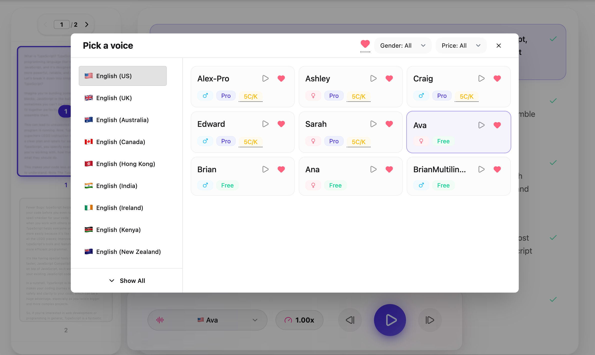595x355 pixels.
Task: Click the favorites heart filter at the top
Action: click(x=365, y=45)
